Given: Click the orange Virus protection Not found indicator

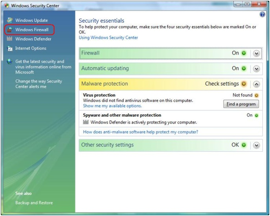Looking at the screenshot, I should click(x=256, y=95).
